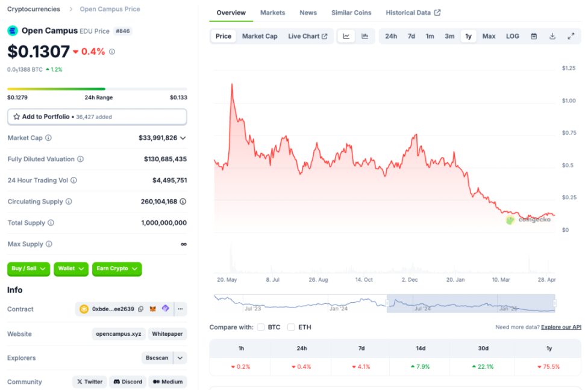Click the Open Campus coin logo
The image size is (585, 390).
[13, 31]
